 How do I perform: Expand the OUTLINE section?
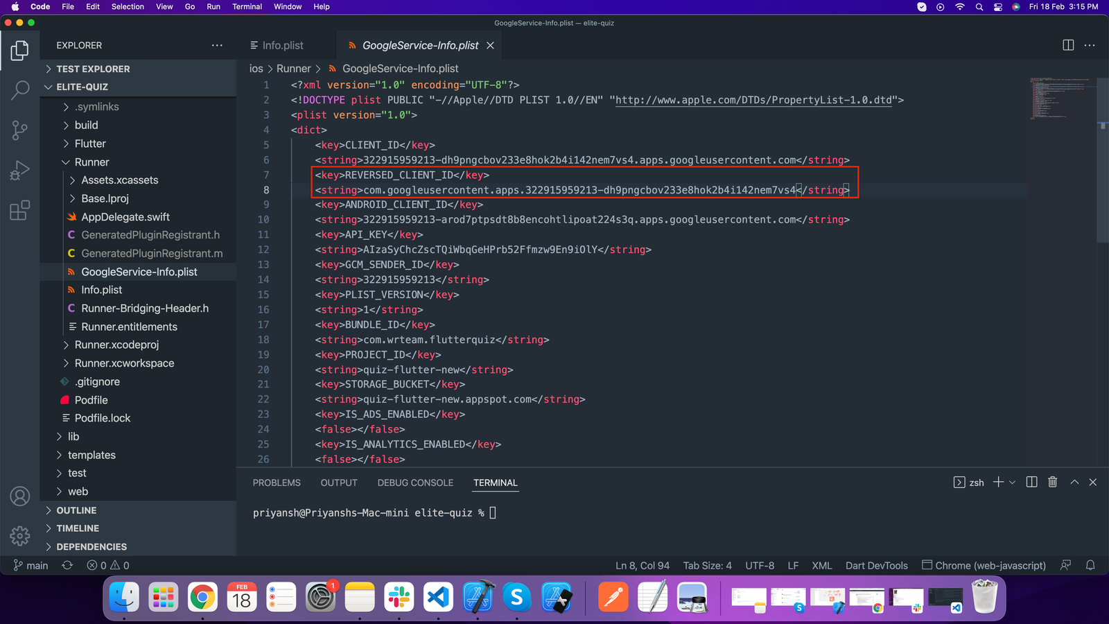76,510
